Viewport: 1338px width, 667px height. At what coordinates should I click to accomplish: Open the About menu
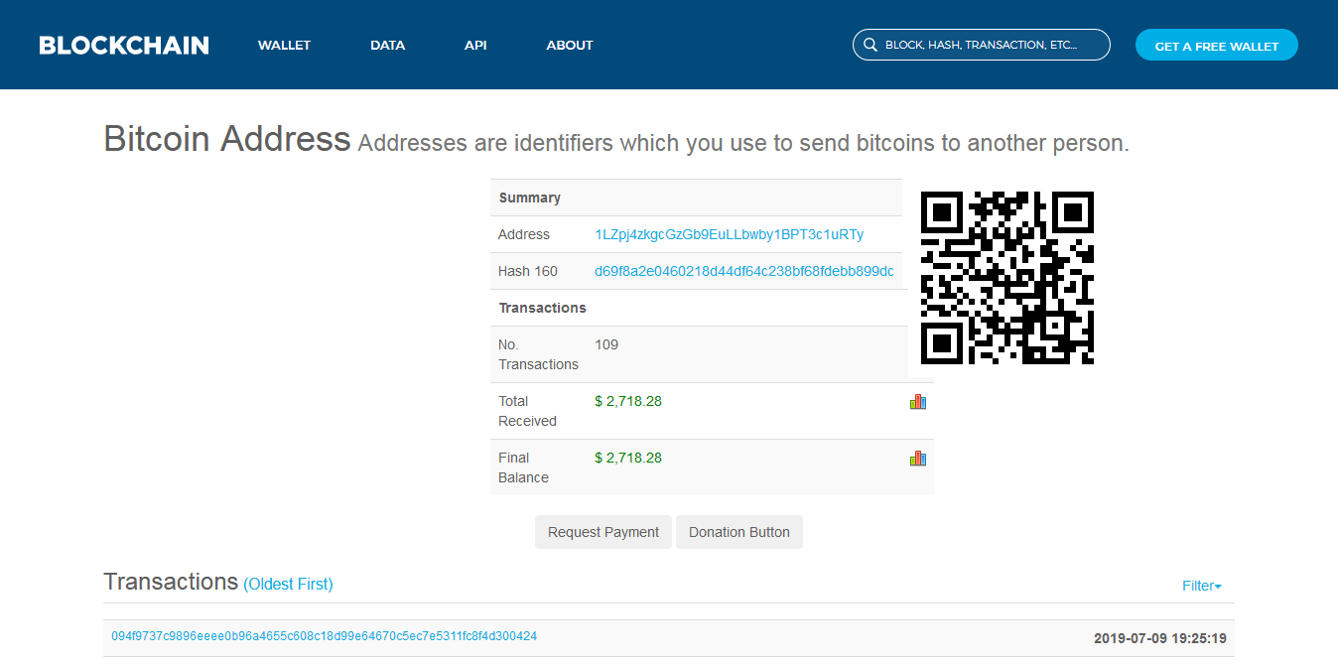(570, 45)
